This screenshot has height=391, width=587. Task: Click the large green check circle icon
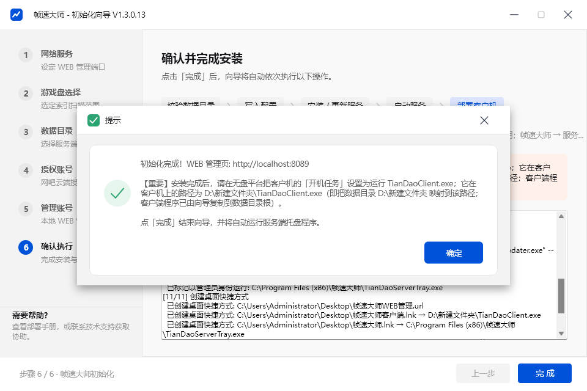[x=117, y=193]
